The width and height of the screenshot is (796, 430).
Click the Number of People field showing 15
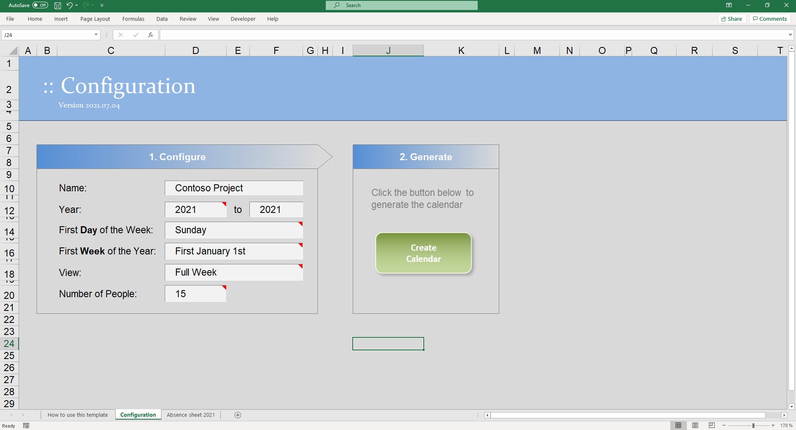[x=195, y=293]
